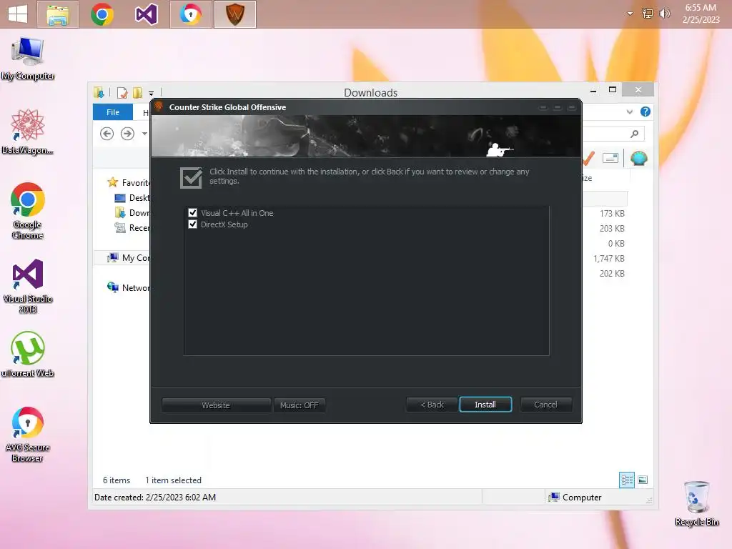Minimize the Downloads window
Image resolution: width=732 pixels, height=549 pixels.
tap(593, 91)
